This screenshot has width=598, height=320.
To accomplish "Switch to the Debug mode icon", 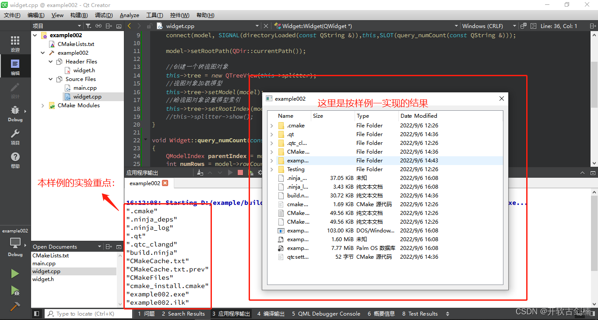I will [x=15, y=113].
